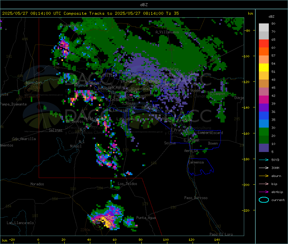288x244 pixels.
Task: Click the L_Malvinas place label
Action: pos(126,119)
